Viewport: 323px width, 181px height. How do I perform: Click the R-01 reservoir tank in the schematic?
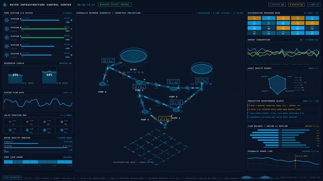(x=134, y=56)
